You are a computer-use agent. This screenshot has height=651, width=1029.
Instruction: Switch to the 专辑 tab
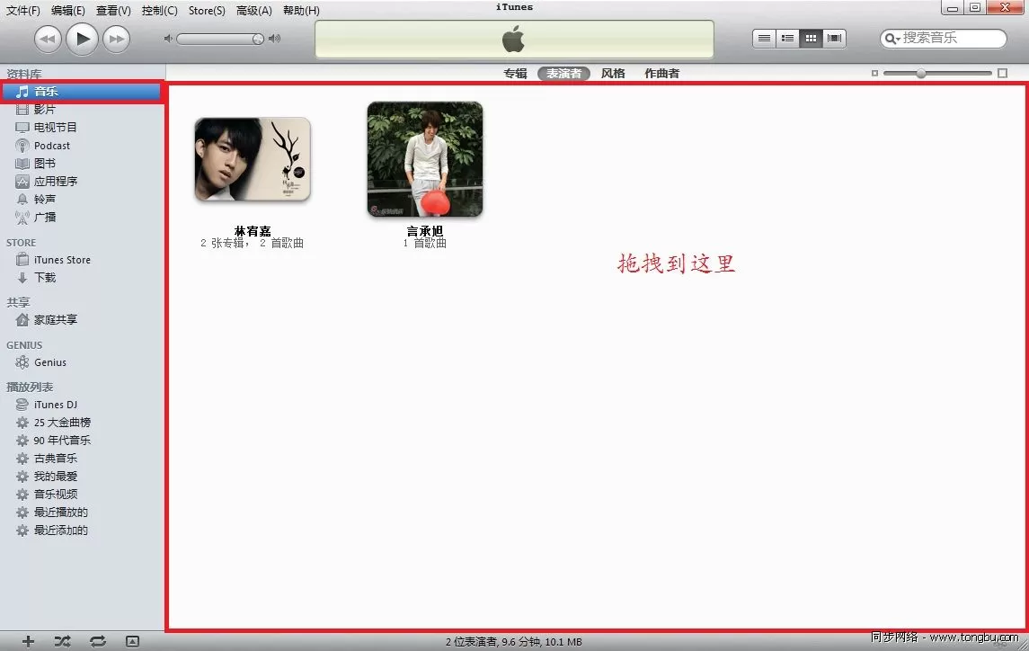tap(515, 74)
